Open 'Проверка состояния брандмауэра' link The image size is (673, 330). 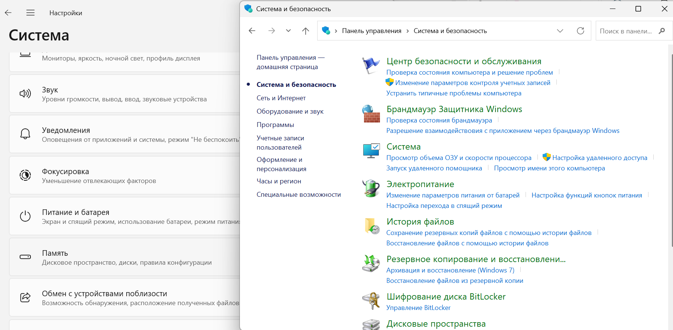(439, 120)
